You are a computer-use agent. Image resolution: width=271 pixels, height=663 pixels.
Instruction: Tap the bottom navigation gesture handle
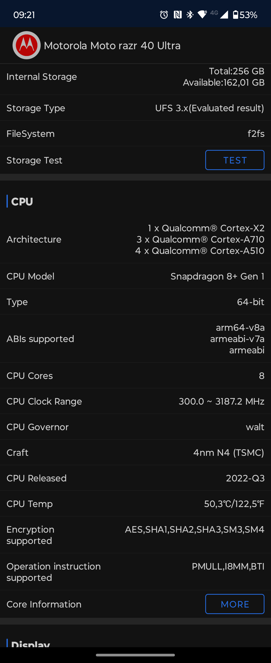(x=135, y=655)
